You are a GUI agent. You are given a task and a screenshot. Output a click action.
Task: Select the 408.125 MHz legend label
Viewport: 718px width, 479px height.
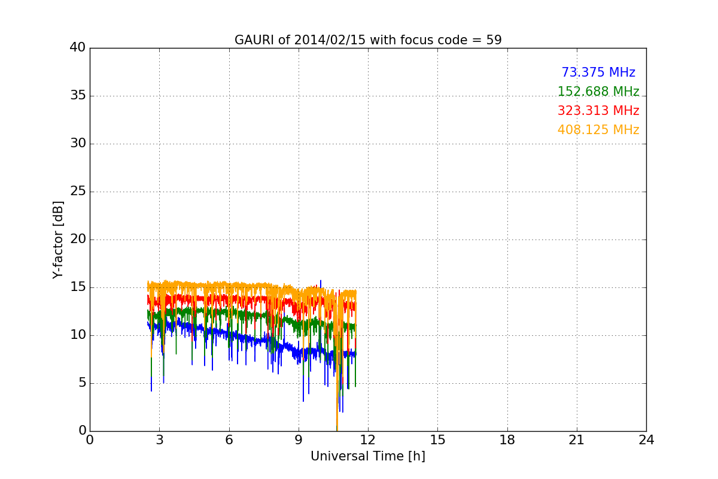point(598,130)
